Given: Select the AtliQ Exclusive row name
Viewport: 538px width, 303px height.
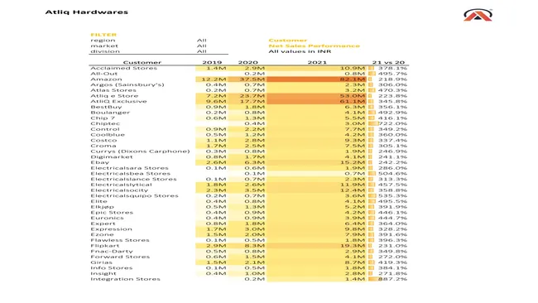Looking at the screenshot, I should (118, 102).
